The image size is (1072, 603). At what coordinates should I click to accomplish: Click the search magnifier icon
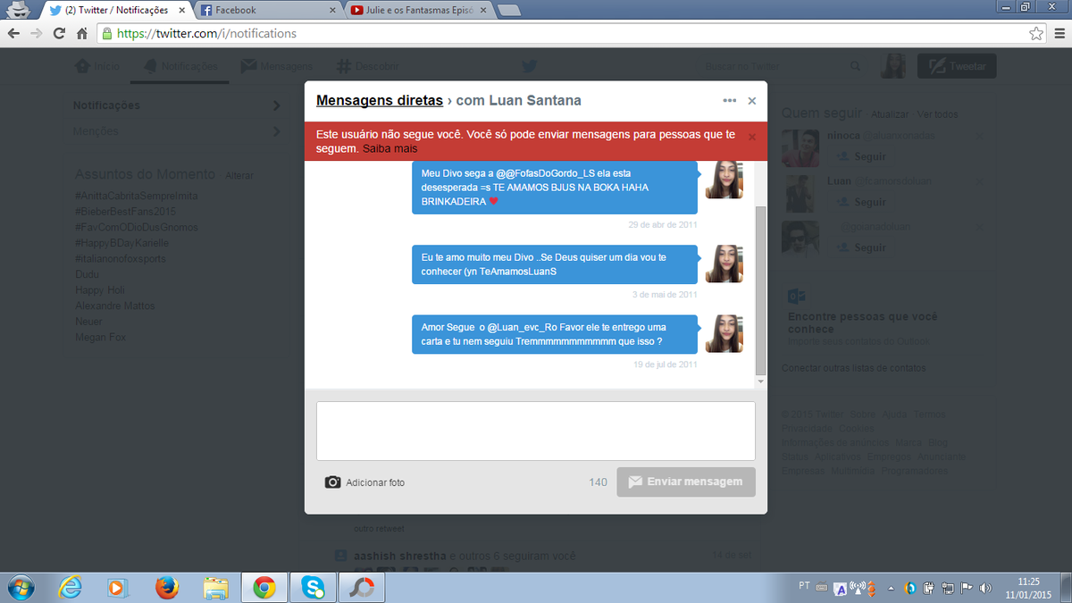[855, 66]
